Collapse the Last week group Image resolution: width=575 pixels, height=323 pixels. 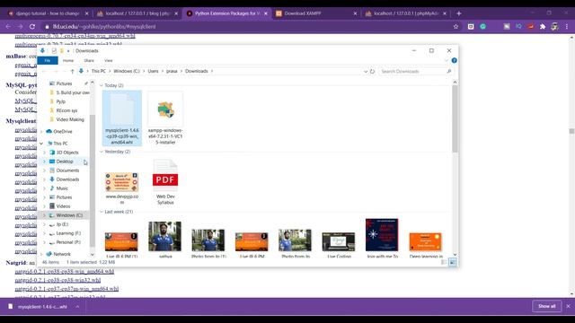[x=102, y=212]
